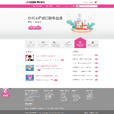Click the "OriCell" banner headline
The image size is (114, 114).
45,18
